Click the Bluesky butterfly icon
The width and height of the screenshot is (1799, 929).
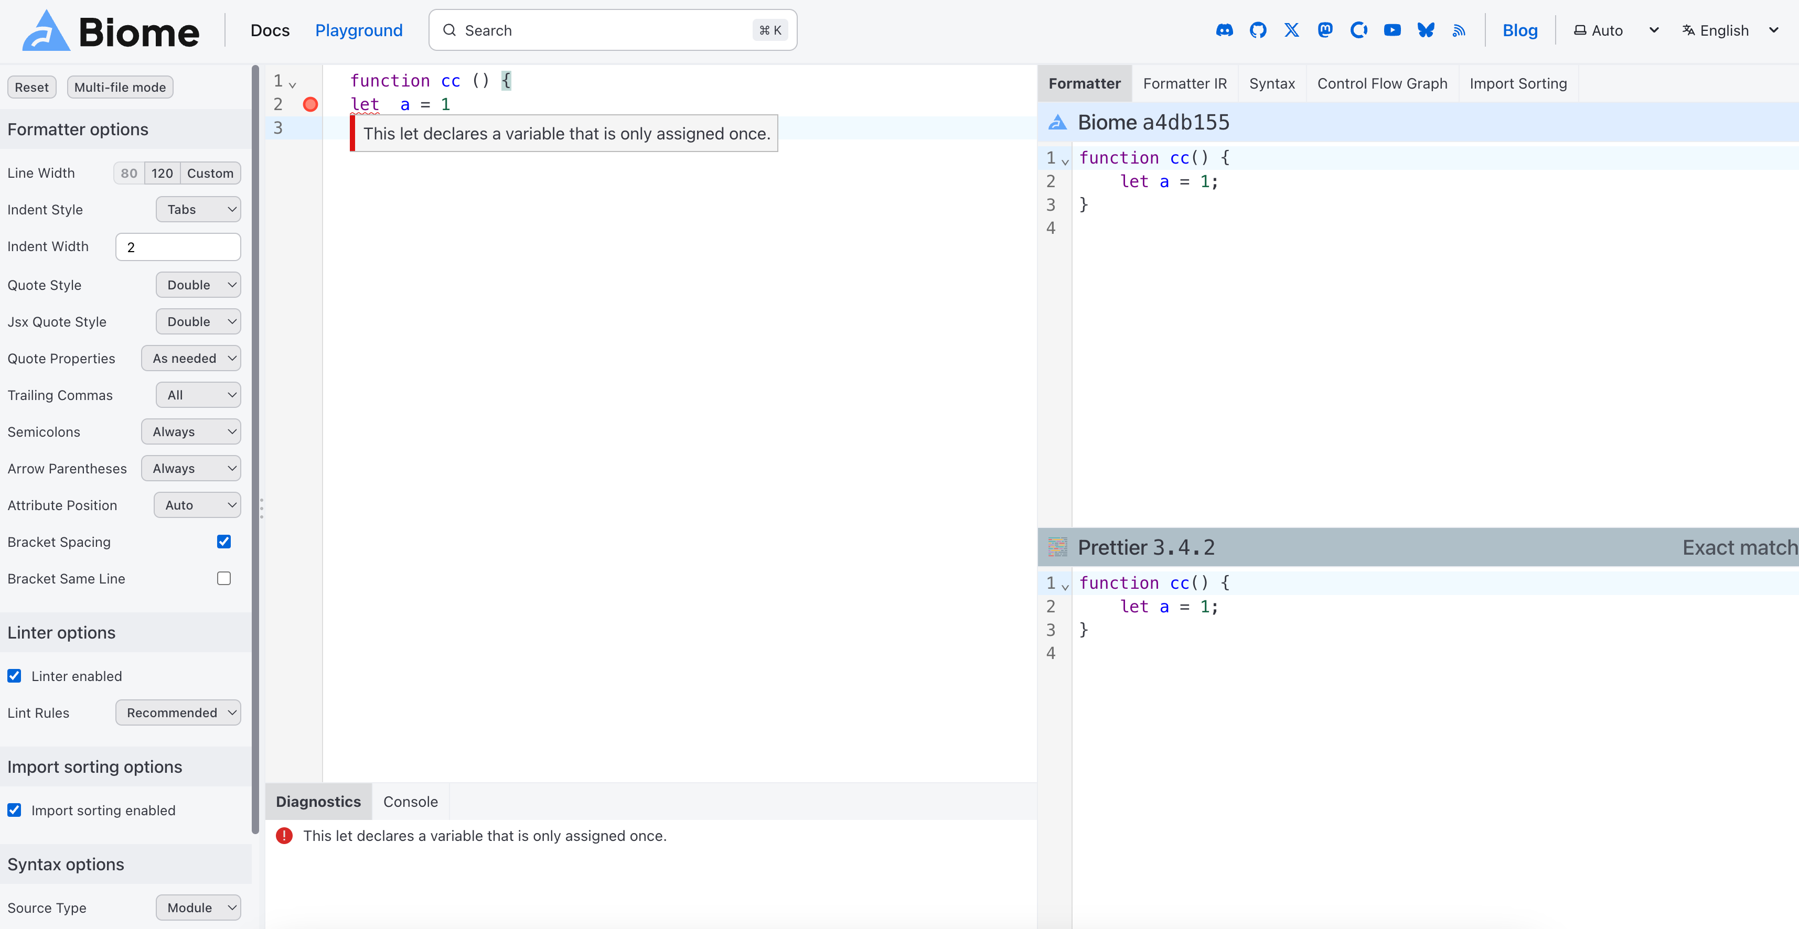pyautogui.click(x=1426, y=30)
